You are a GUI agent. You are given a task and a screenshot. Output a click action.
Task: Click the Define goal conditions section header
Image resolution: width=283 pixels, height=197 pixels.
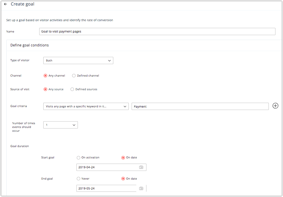coord(30,45)
